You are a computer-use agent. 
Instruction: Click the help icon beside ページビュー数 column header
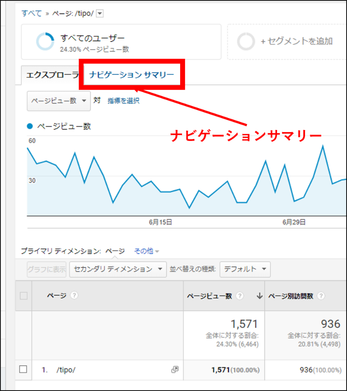point(240,296)
